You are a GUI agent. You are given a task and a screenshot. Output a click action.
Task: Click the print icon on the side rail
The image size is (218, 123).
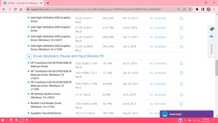pyautogui.click(x=211, y=36)
